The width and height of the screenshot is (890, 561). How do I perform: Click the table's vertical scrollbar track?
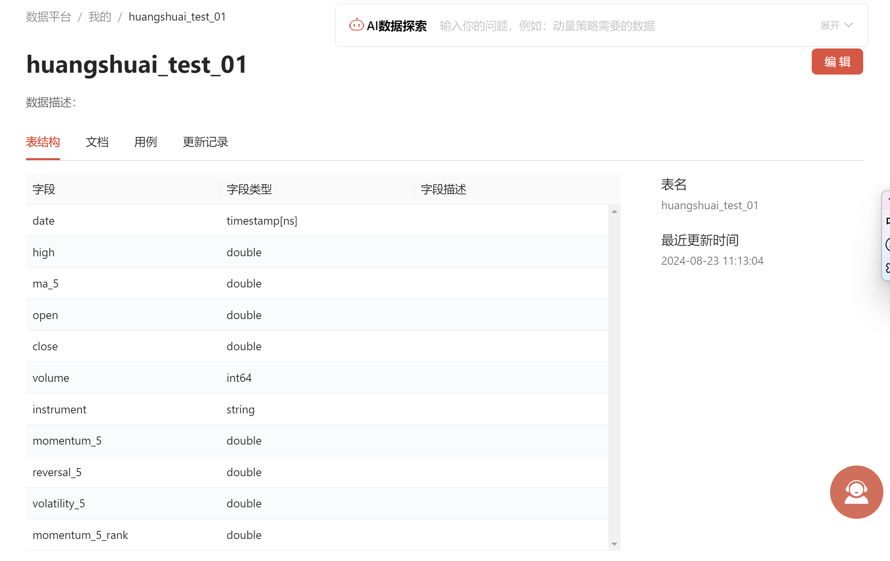click(x=614, y=377)
